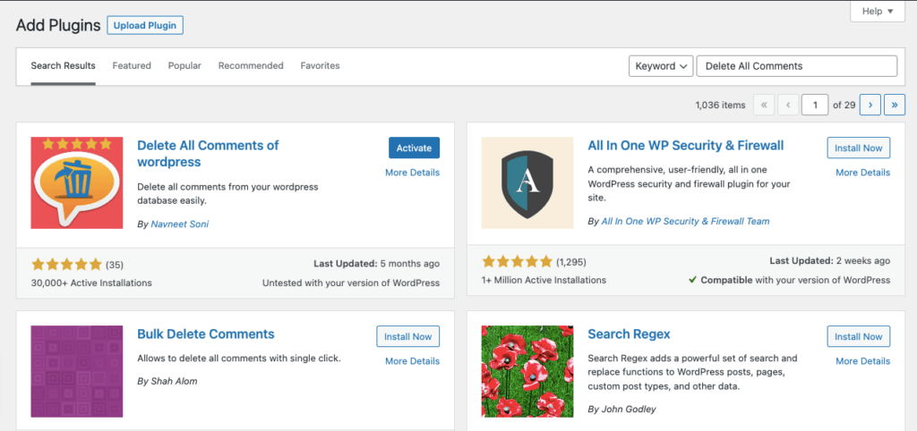The image size is (917, 431).
Task: Jump to last page of results
Action: point(895,106)
